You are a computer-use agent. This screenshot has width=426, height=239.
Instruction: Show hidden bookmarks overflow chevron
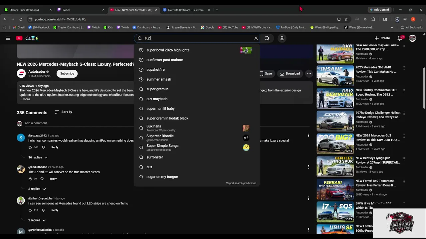(392, 28)
